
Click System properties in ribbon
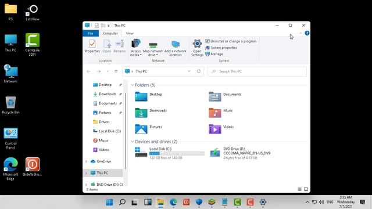click(221, 48)
